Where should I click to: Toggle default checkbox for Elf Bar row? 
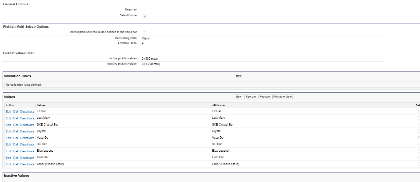point(419,112)
